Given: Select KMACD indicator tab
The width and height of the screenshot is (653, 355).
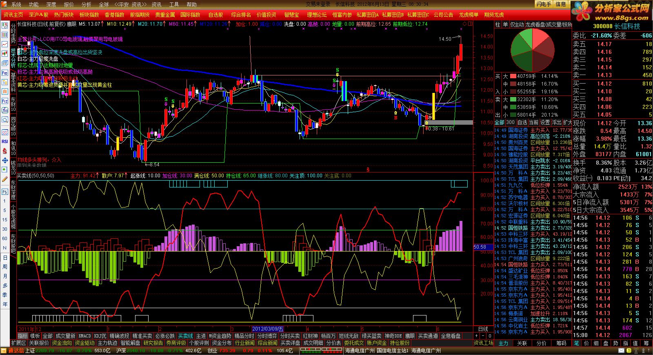Looking at the screenshot, I should [x=84, y=336].
